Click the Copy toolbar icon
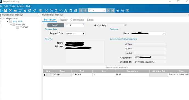Screen dimensions: 189x100 point(51,10)
